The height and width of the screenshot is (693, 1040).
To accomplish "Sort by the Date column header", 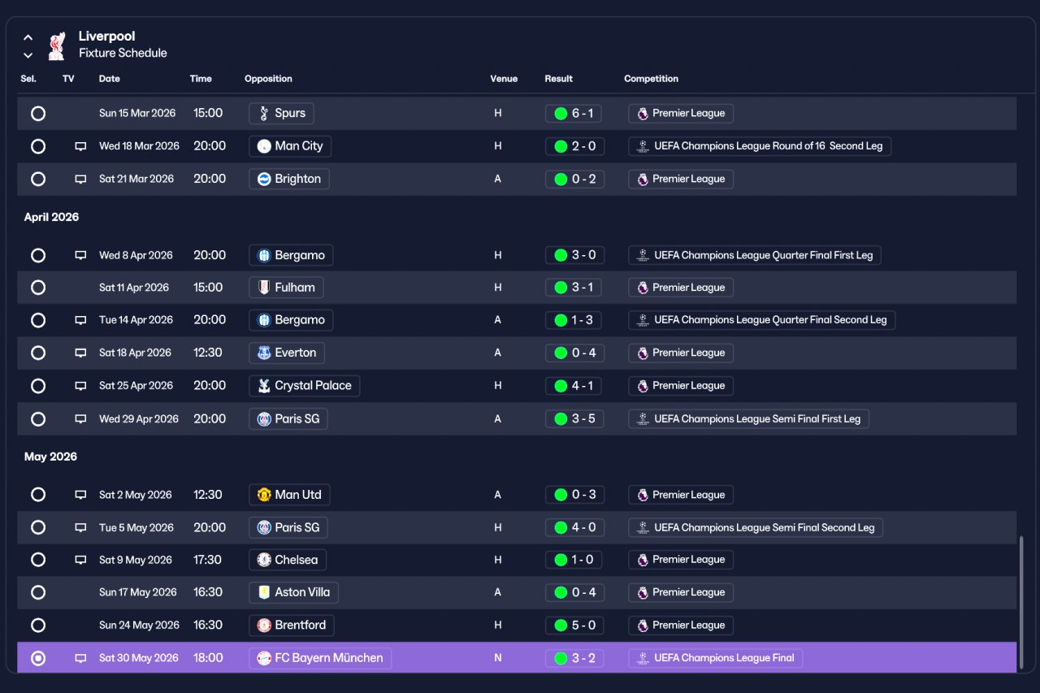I will pyautogui.click(x=110, y=79).
